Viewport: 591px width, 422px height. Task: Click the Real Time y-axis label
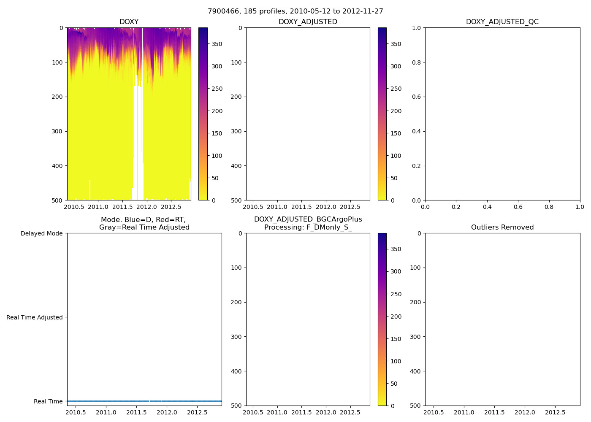click(48, 401)
